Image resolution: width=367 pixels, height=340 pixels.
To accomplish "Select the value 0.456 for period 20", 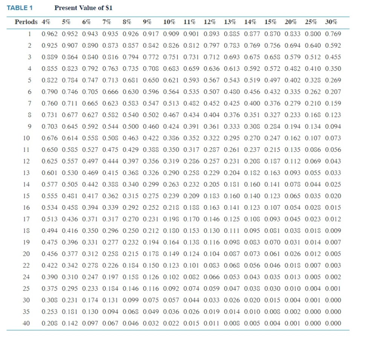I will (x=50, y=254).
